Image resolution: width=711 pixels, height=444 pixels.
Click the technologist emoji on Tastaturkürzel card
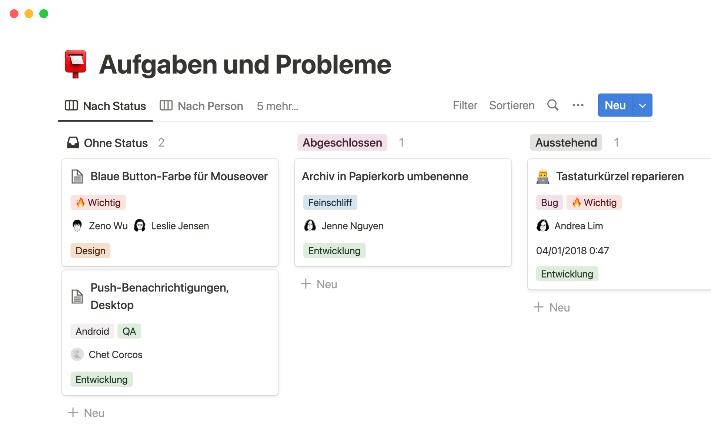[x=543, y=176]
